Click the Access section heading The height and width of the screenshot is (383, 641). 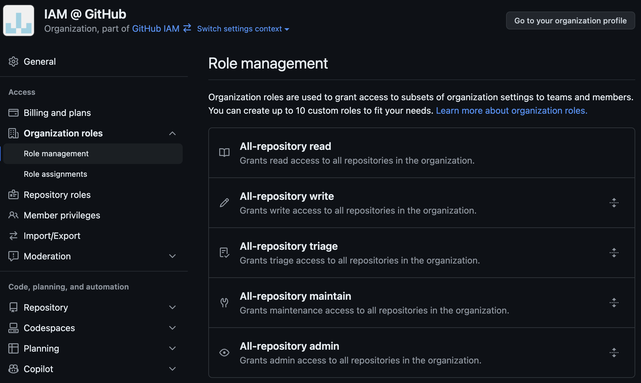pos(22,92)
